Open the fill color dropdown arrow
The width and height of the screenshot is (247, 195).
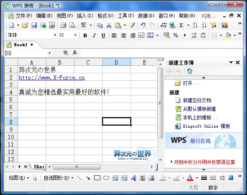[235, 35]
